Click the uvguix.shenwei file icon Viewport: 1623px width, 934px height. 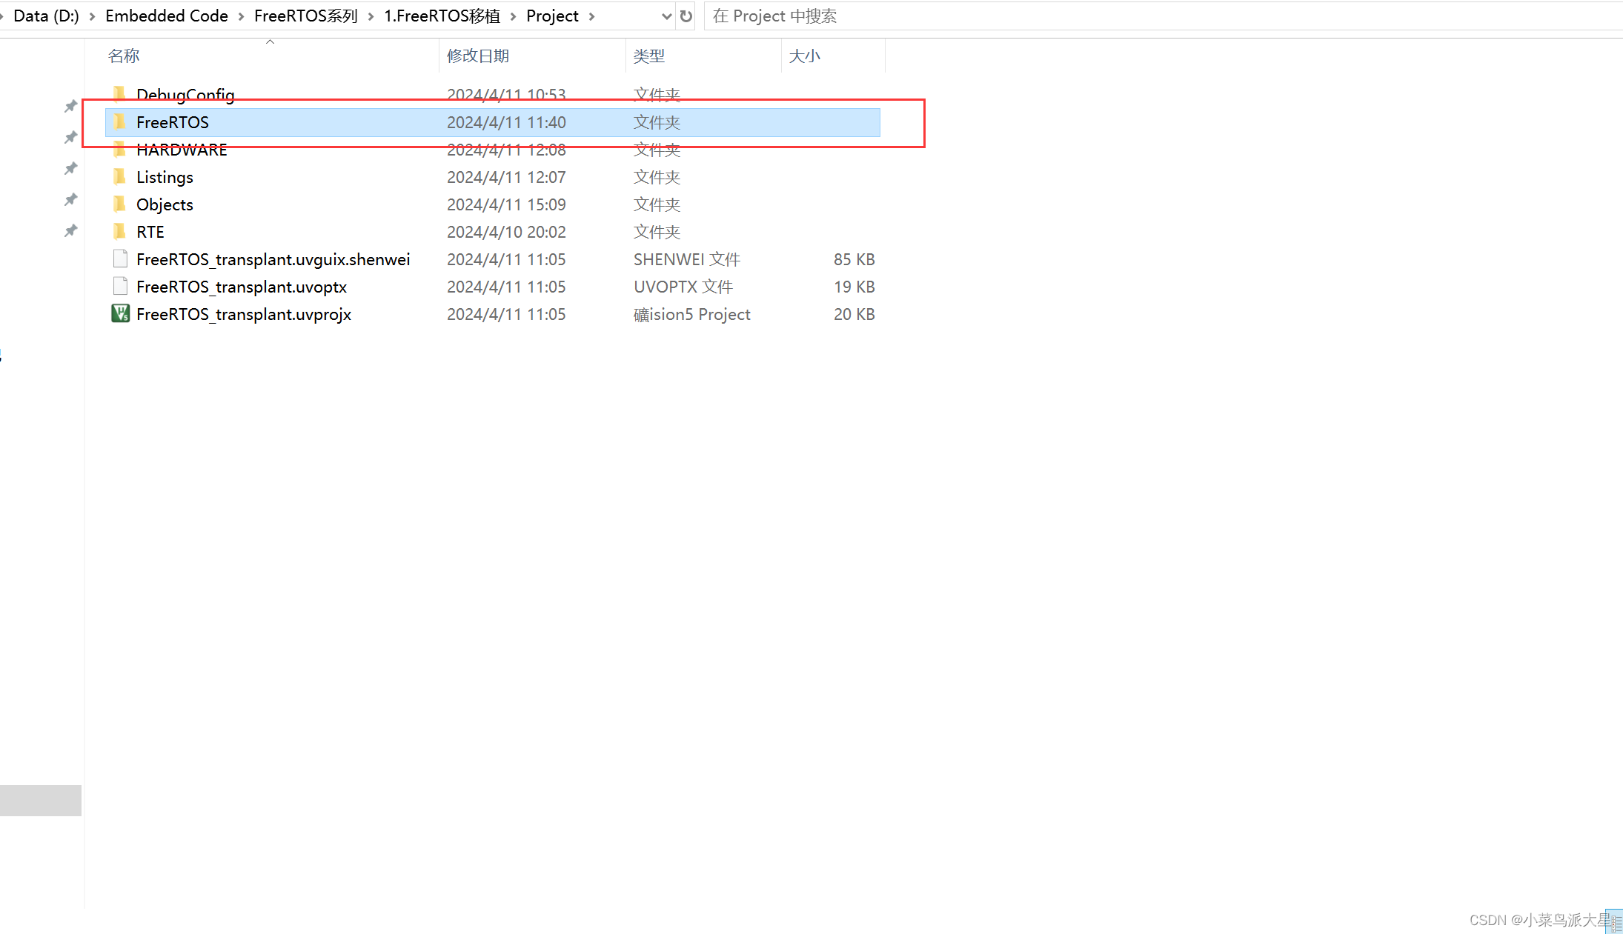tap(120, 258)
